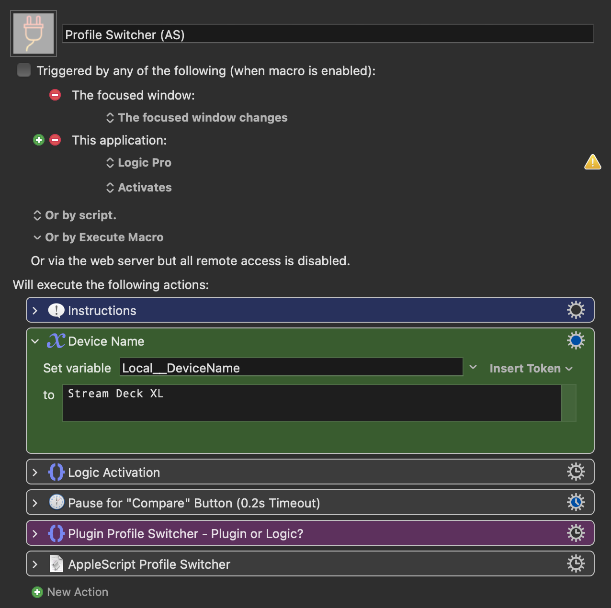Open The focused window changes popup

point(197,118)
